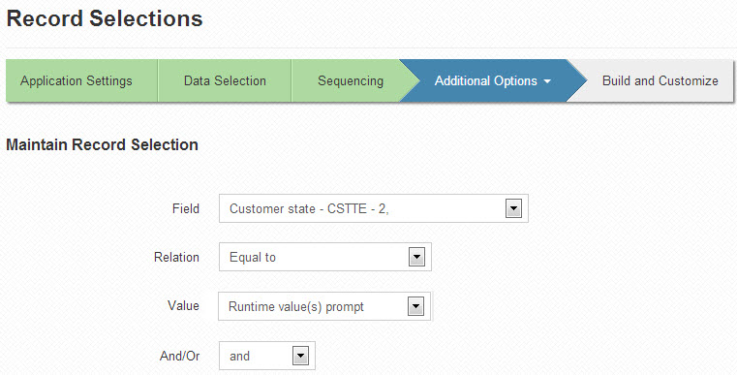The image size is (737, 375).
Task: Open the Data Selection step
Action: pyautogui.click(x=225, y=80)
